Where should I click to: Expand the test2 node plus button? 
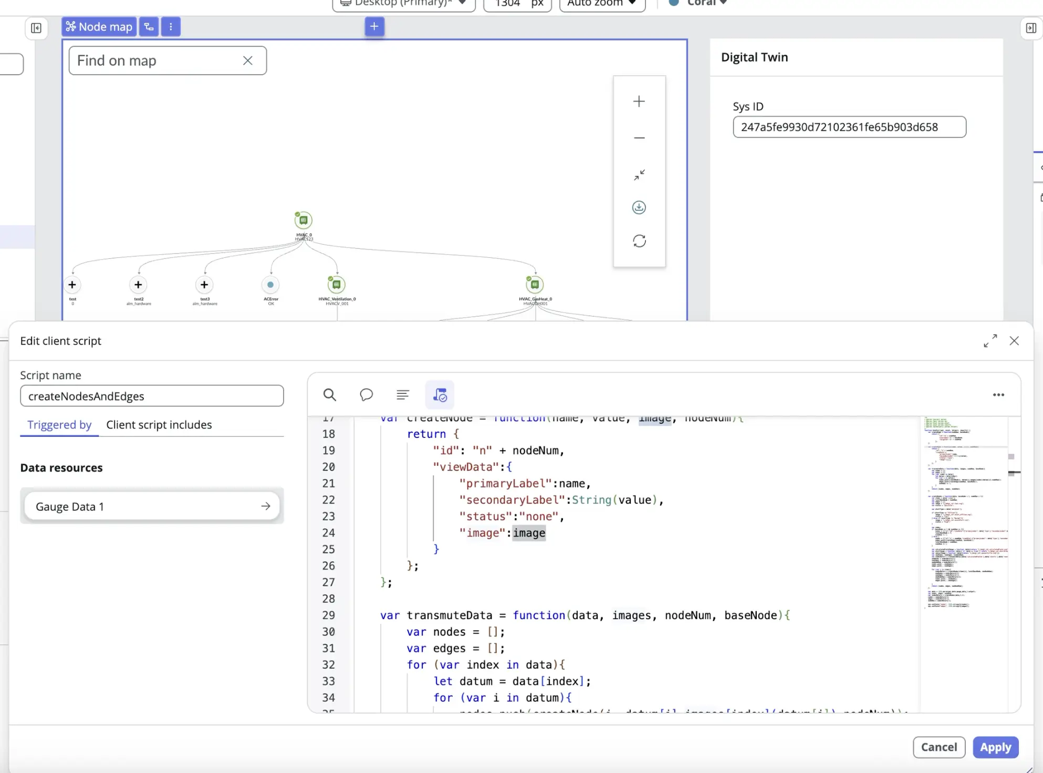pyautogui.click(x=138, y=285)
